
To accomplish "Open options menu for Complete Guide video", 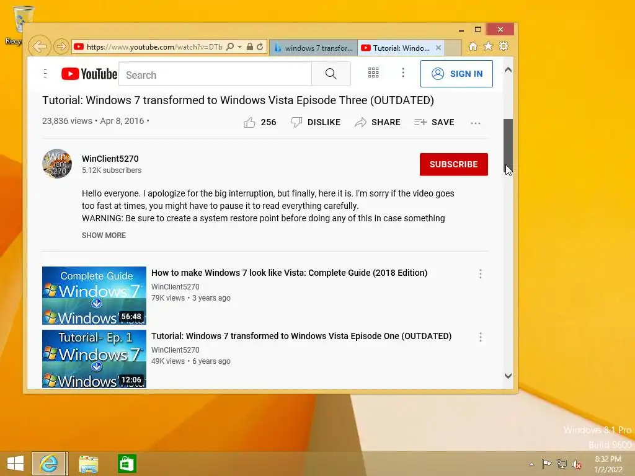I will [x=481, y=274].
